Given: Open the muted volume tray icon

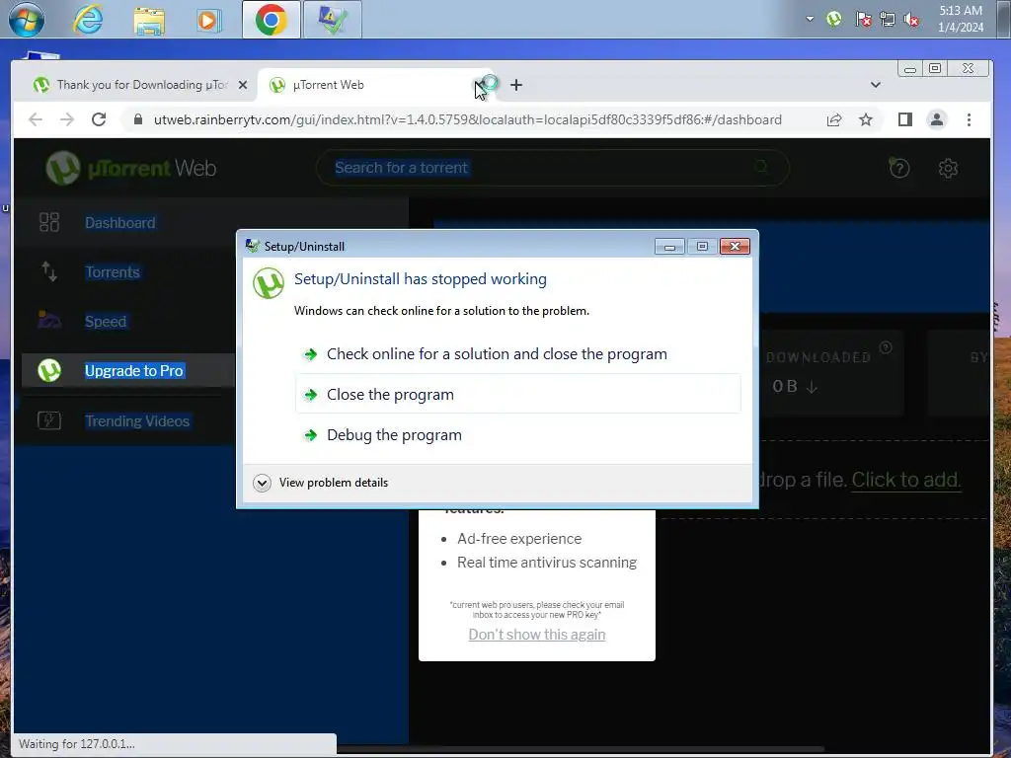Looking at the screenshot, I should (911, 19).
